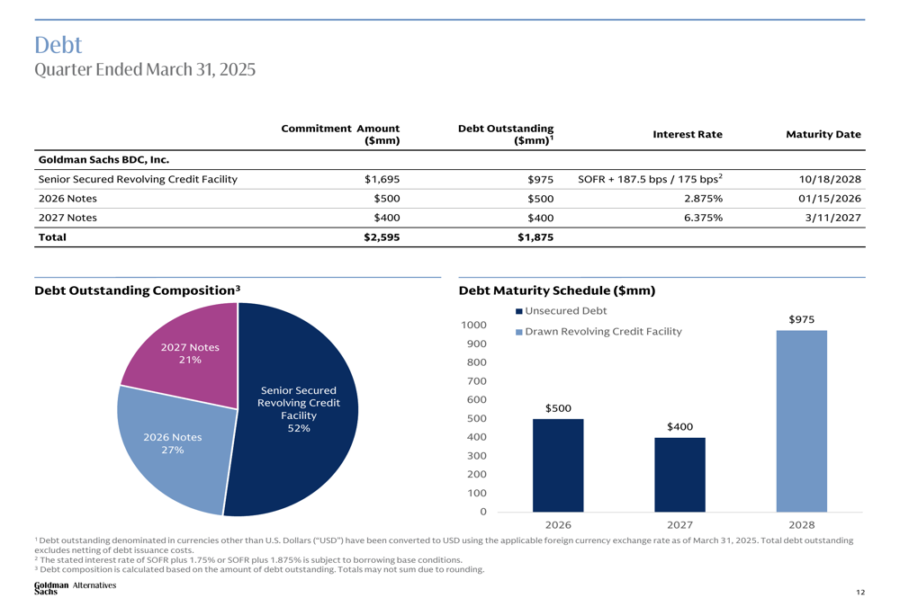Click the 100 y-axis tick label
900x616 pixels.
click(x=476, y=494)
